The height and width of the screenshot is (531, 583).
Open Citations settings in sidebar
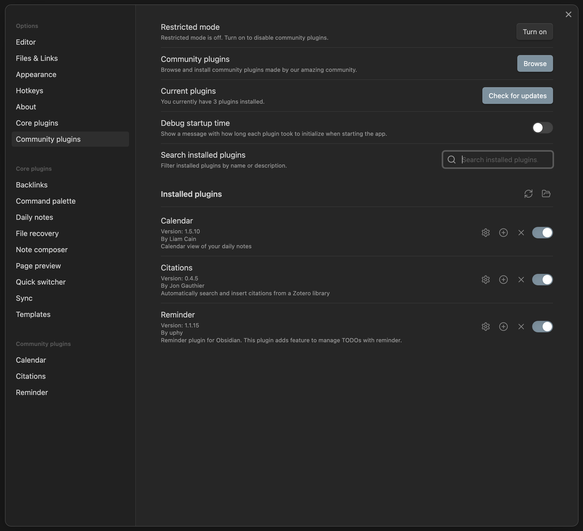pyautogui.click(x=70, y=376)
